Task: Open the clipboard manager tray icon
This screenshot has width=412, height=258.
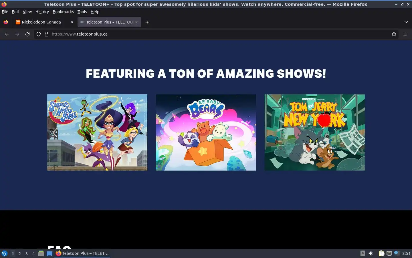Action: [x=381, y=253]
